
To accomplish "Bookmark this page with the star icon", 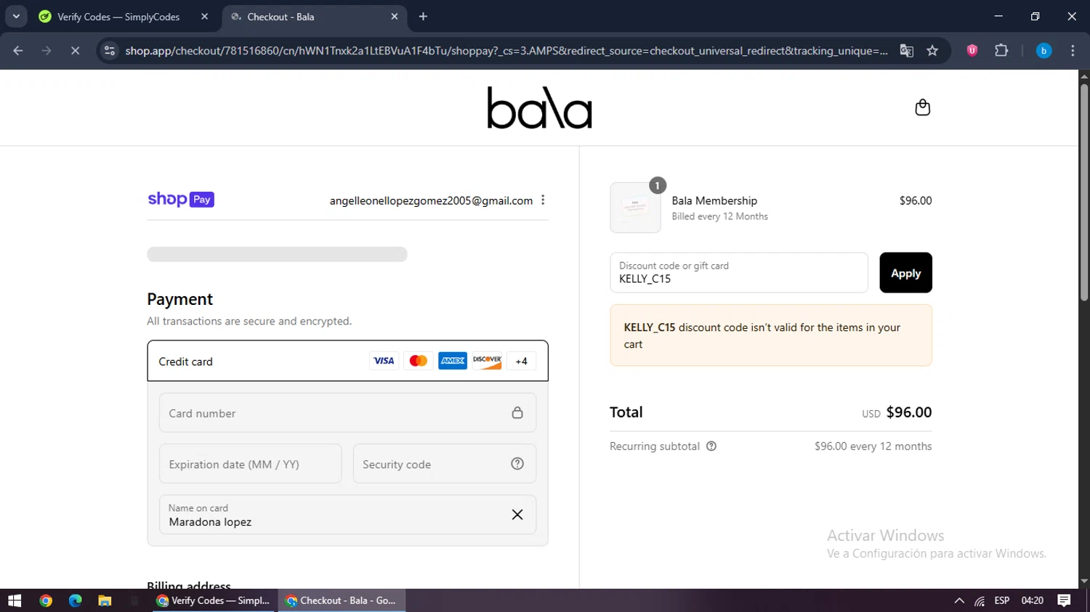I will pyautogui.click(x=932, y=51).
